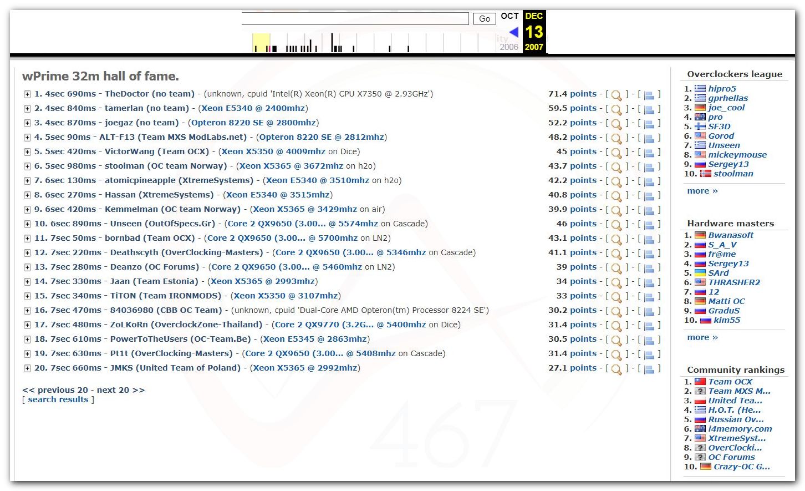Click the magnifier icon for TheDoctor's 4sec 690ms entry
Viewport: 805px width, 491px height.
click(x=616, y=95)
